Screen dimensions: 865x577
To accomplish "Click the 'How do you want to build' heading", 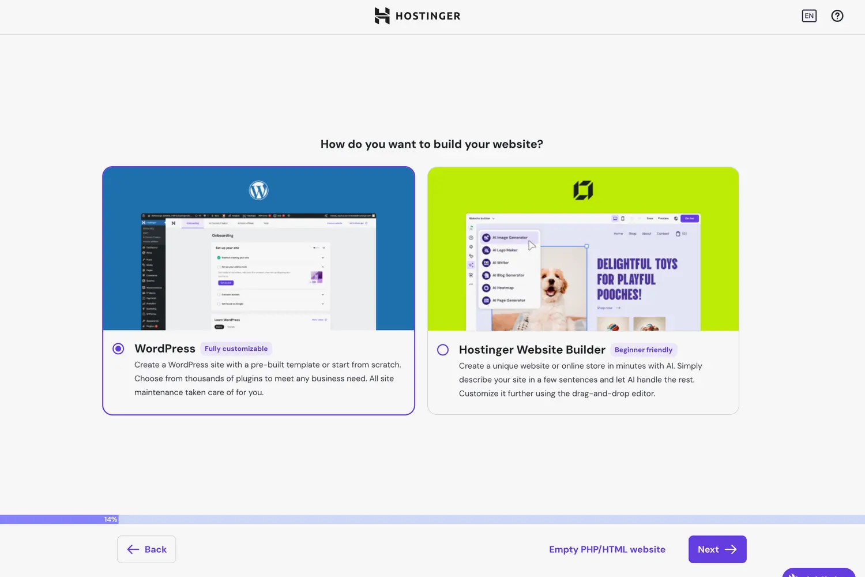I will [432, 144].
